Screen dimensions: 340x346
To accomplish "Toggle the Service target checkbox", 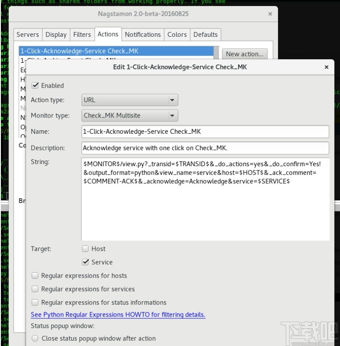I will click(85, 262).
